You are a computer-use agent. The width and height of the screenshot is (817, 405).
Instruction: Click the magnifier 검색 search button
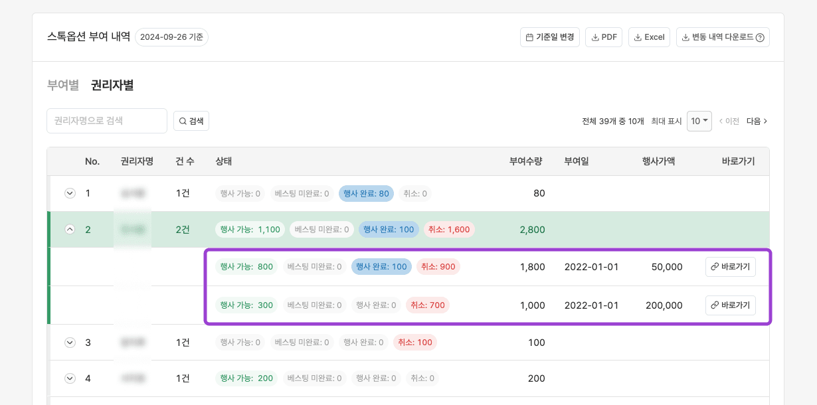191,121
